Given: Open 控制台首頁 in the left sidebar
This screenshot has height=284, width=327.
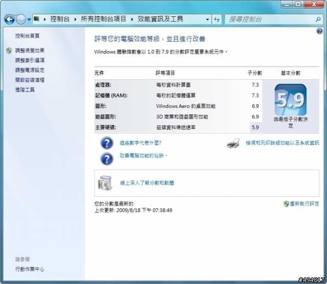Looking at the screenshot, I should click(27, 36).
